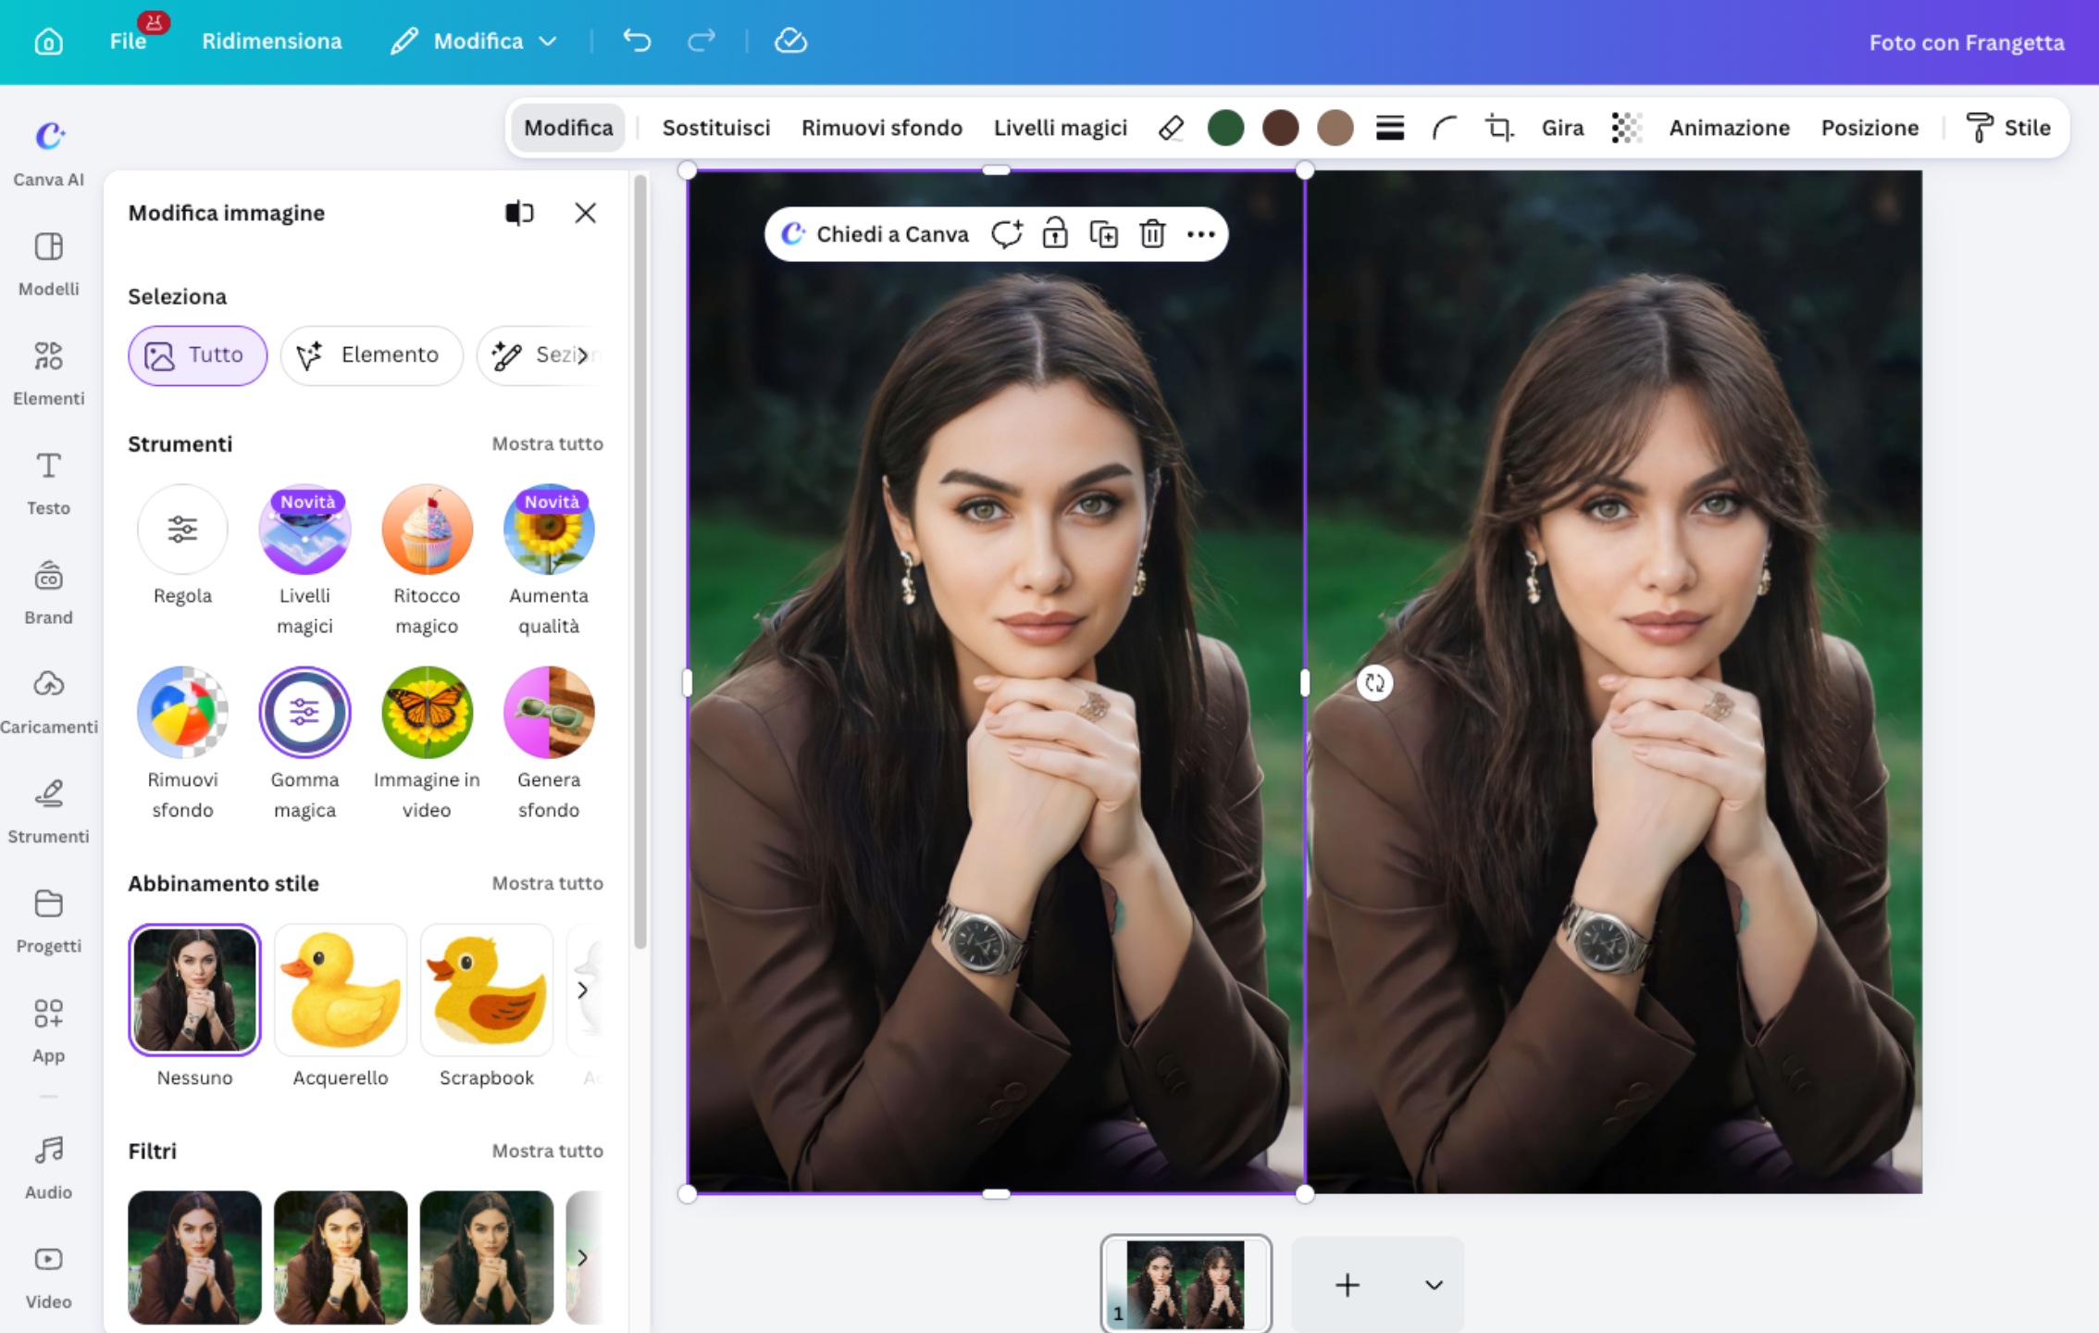Click Rimuovi sfondo in toolbar
The width and height of the screenshot is (2099, 1333).
click(881, 128)
